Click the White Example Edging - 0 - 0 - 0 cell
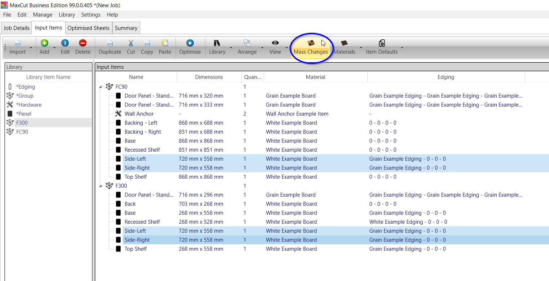The image size is (549, 281). pos(408,222)
